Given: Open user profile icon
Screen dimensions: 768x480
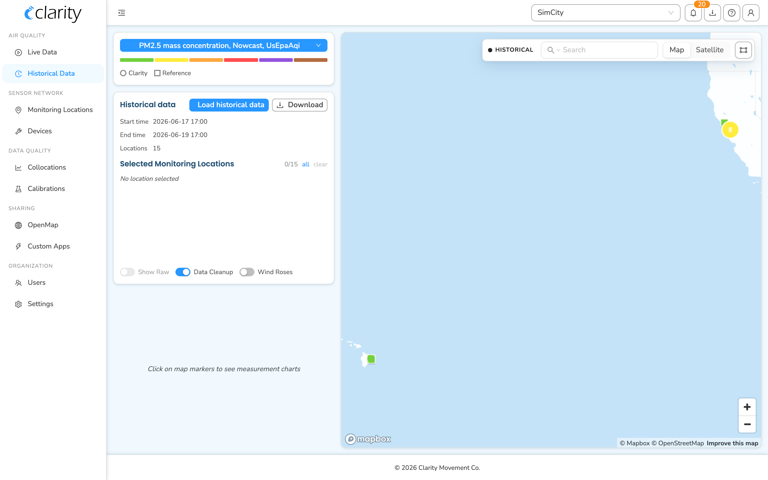Looking at the screenshot, I should (x=751, y=13).
